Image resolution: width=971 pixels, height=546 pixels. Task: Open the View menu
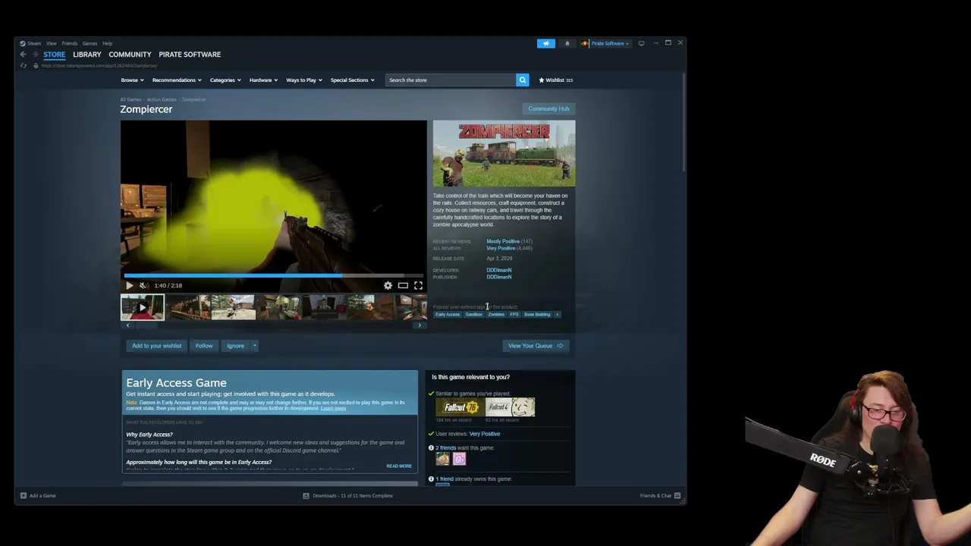(51, 43)
